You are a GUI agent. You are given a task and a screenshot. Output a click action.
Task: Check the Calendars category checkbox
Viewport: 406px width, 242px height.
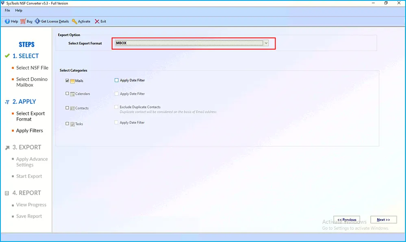click(67, 93)
